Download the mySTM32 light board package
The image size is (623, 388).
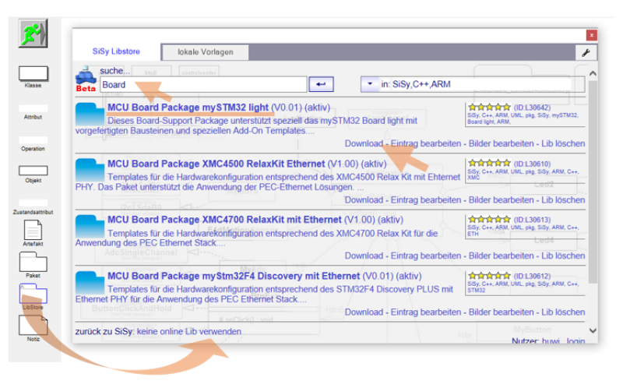pyautogui.click(x=364, y=144)
